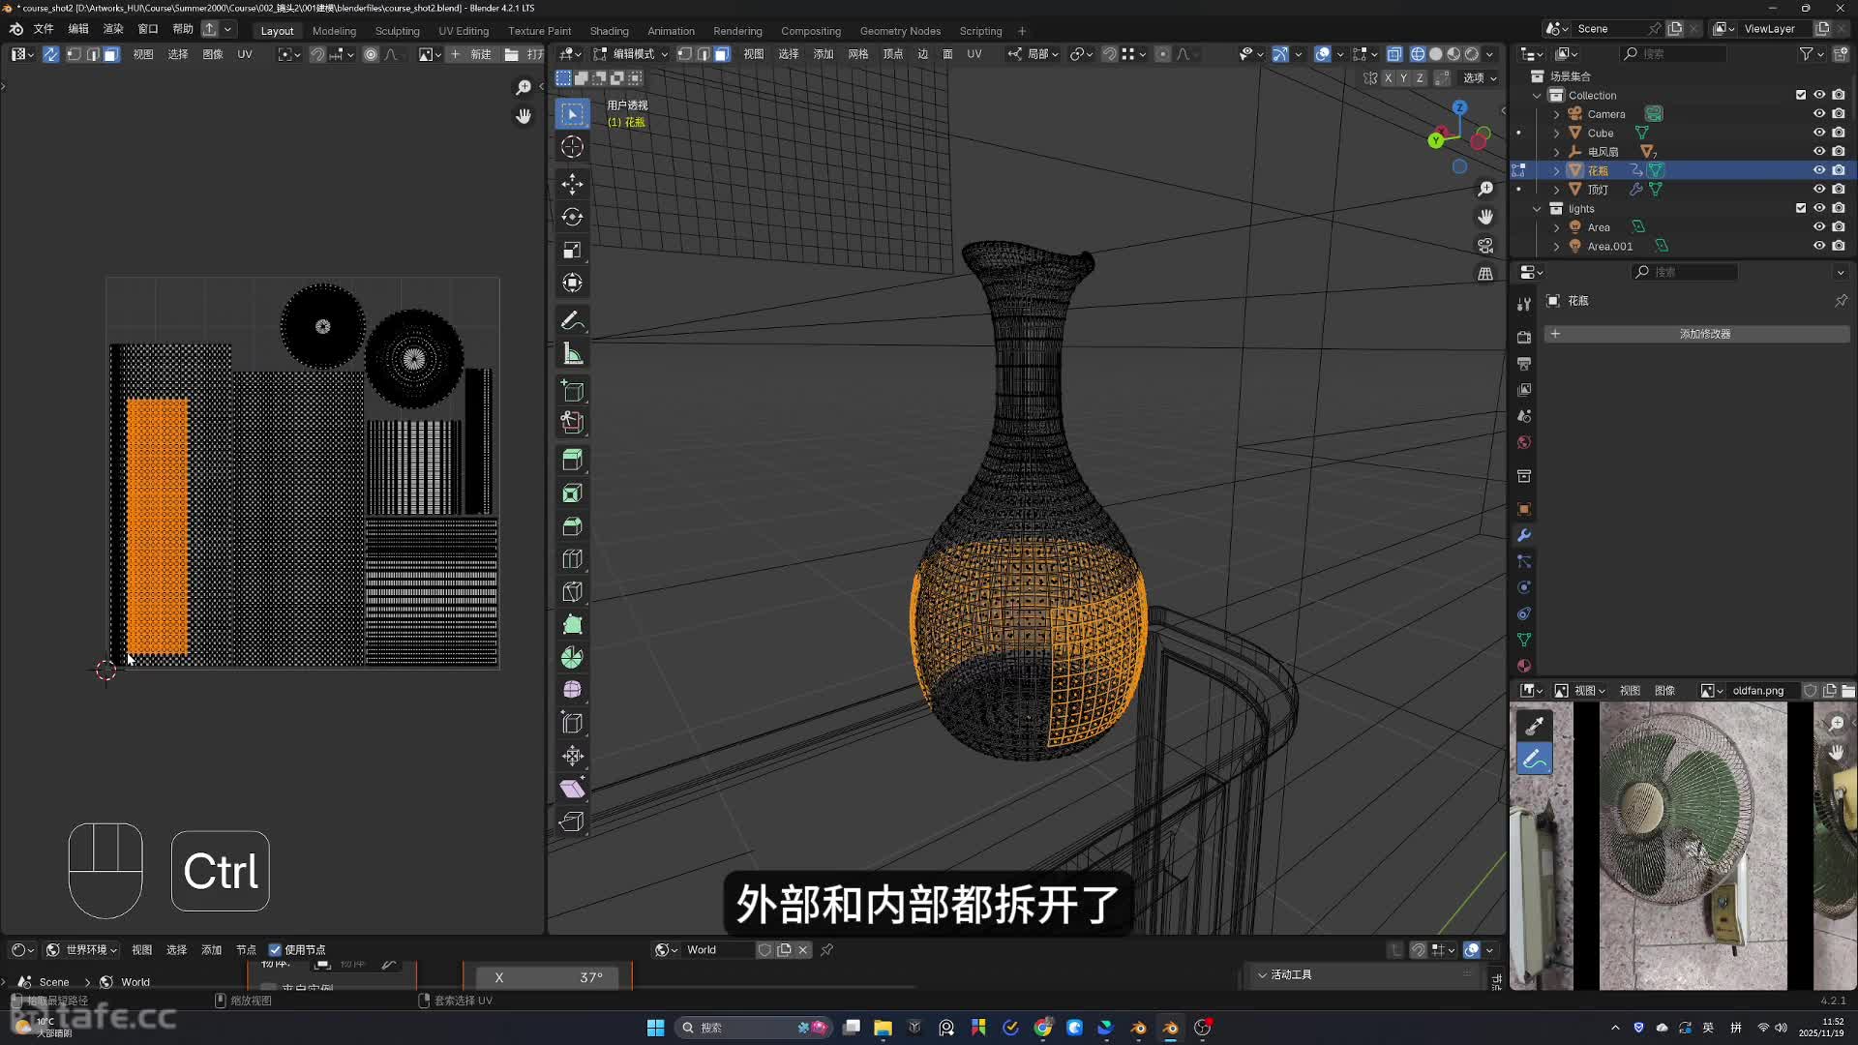Switch to the UV Editing workspace tab

tap(463, 31)
